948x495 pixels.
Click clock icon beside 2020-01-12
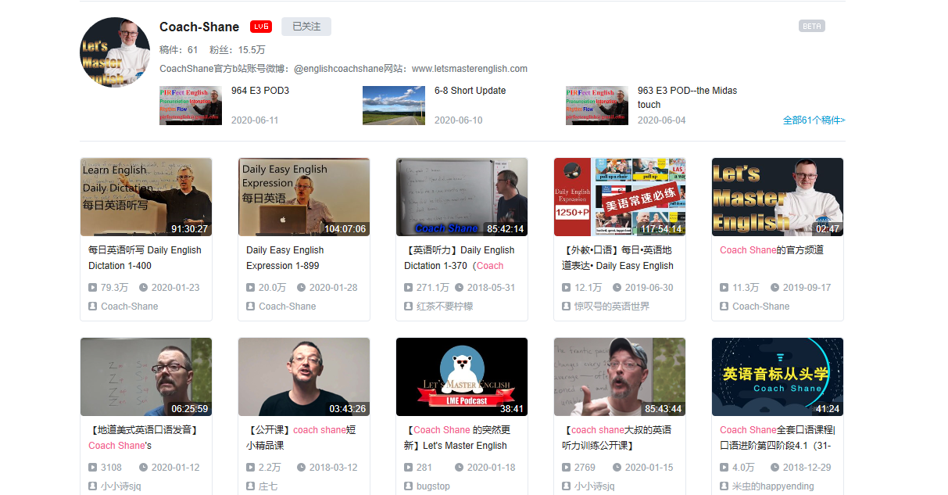(x=143, y=468)
